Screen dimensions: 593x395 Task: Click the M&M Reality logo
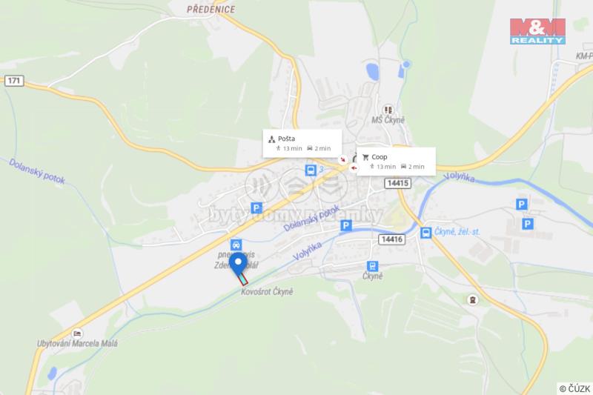pyautogui.click(x=537, y=31)
